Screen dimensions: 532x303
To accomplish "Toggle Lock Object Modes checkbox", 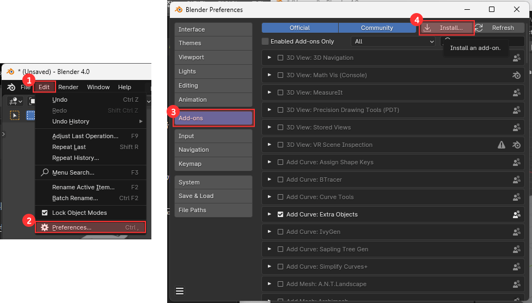I will [x=45, y=213].
